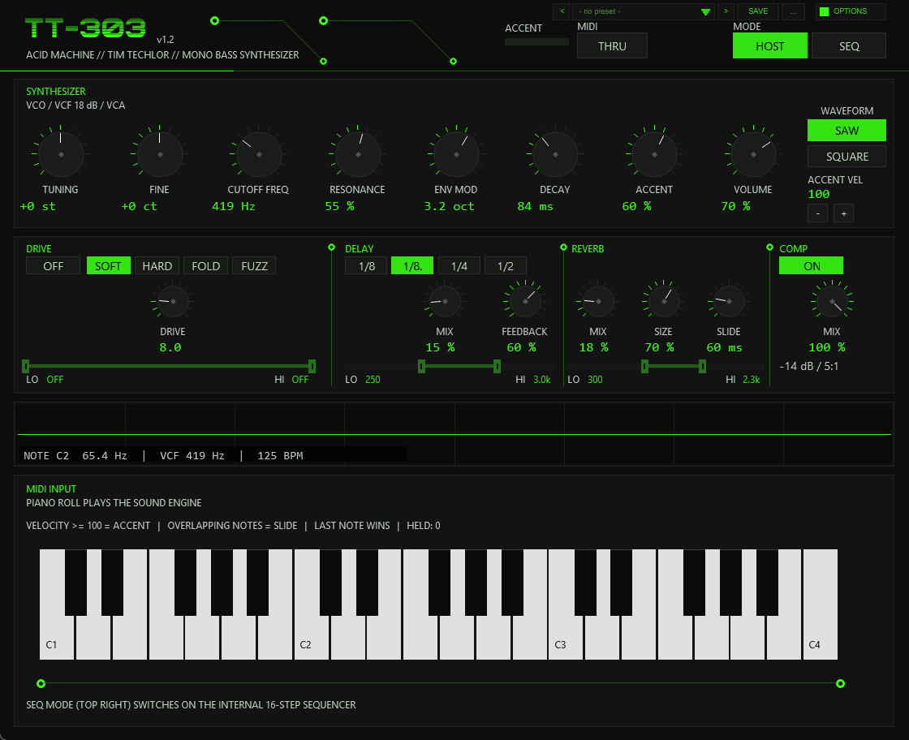Click the Drive amount knob
The width and height of the screenshot is (909, 740).
pyautogui.click(x=173, y=301)
